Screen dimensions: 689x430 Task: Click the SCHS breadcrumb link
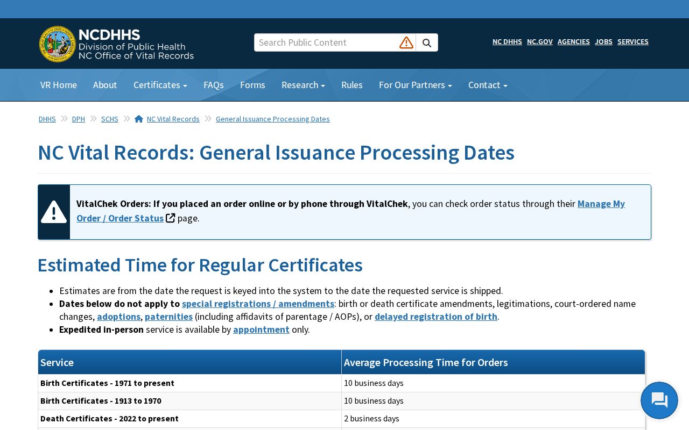pos(110,119)
